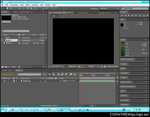Click Toggle Switches / Modes button
Image resolution: width=150 pixels, height=117 pixels.
click(x=49, y=106)
